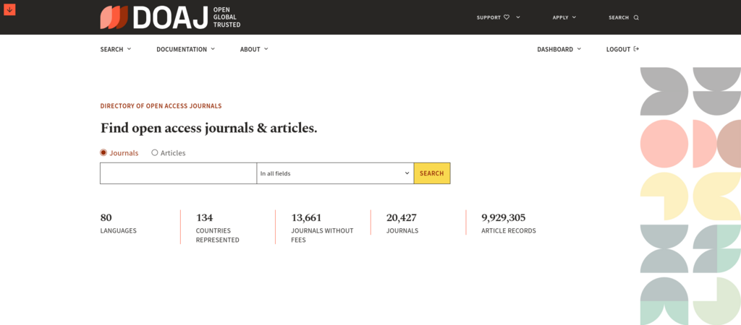This screenshot has width=741, height=325.
Task: Click the DOAJ logo icon
Action: [x=114, y=17]
